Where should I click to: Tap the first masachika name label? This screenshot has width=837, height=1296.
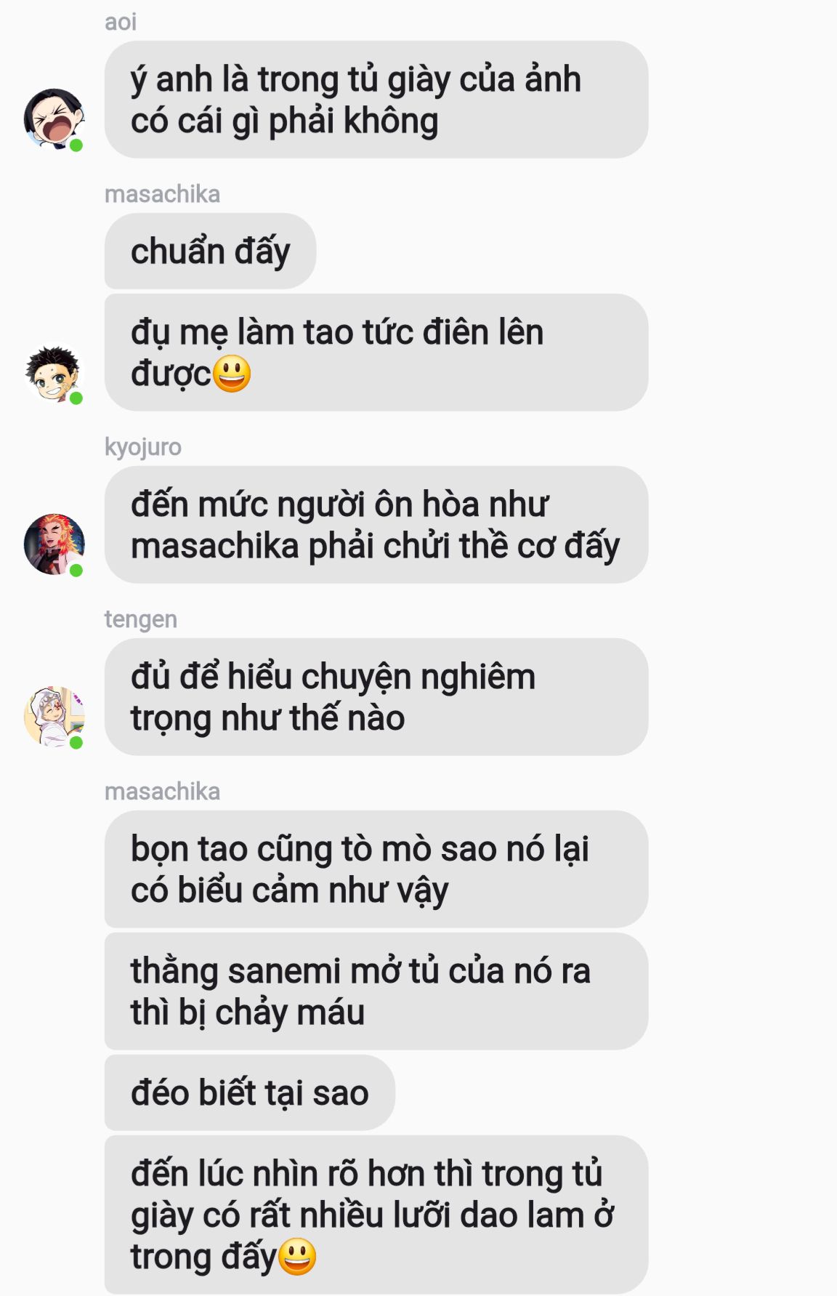163,194
